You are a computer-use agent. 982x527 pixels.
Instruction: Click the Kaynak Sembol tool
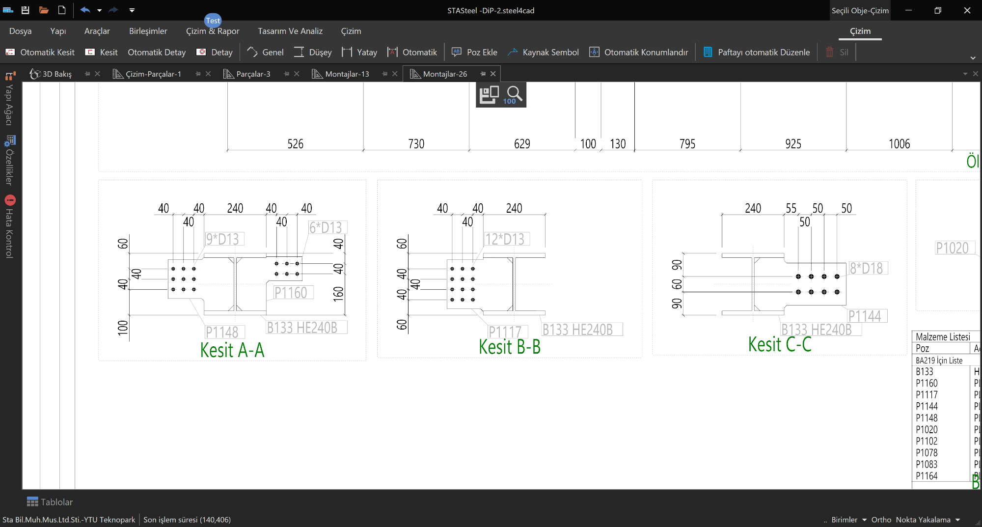(543, 52)
